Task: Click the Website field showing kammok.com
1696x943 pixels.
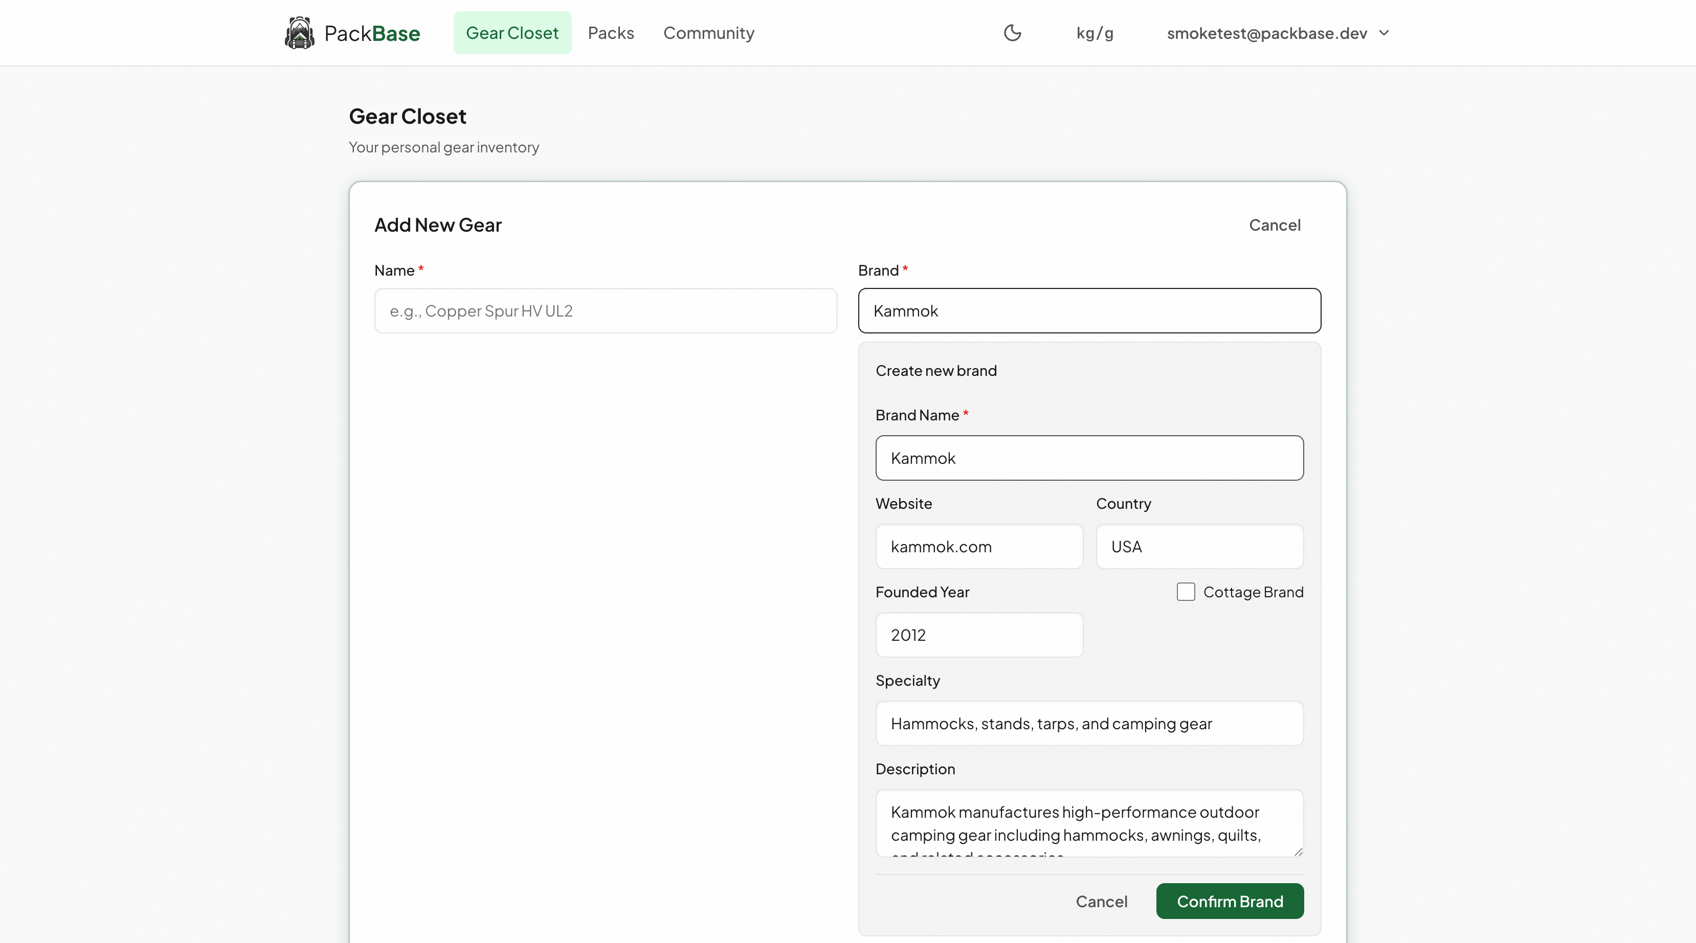Action: (x=979, y=547)
